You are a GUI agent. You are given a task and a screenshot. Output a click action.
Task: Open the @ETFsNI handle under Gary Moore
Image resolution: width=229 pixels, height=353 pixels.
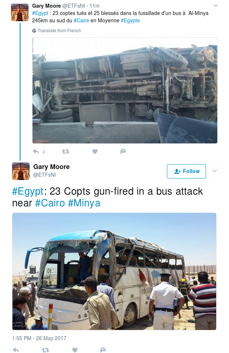tap(45, 175)
